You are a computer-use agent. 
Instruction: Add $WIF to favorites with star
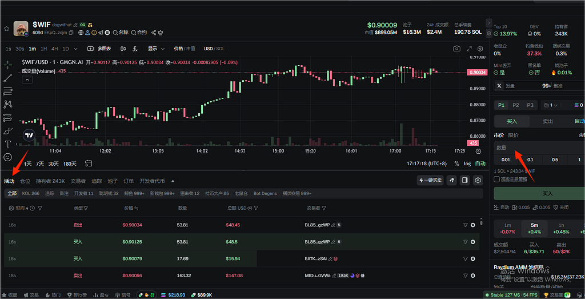pyautogui.click(x=7, y=28)
